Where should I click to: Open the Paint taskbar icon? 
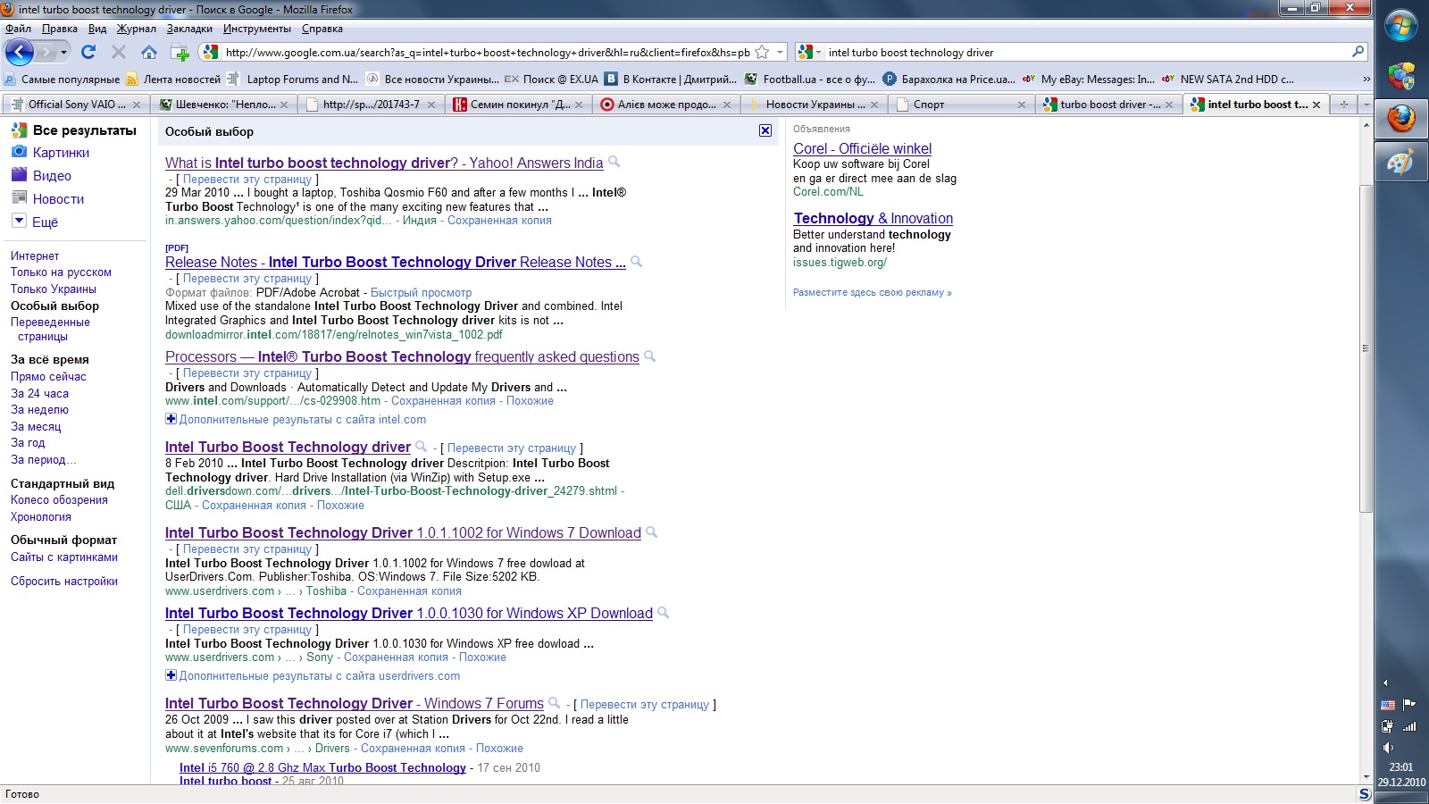(x=1401, y=163)
